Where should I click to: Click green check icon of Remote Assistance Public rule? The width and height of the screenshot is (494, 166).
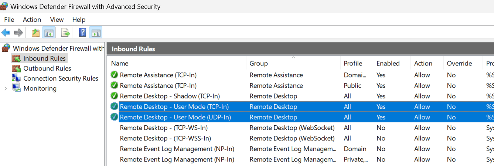tap(114, 85)
